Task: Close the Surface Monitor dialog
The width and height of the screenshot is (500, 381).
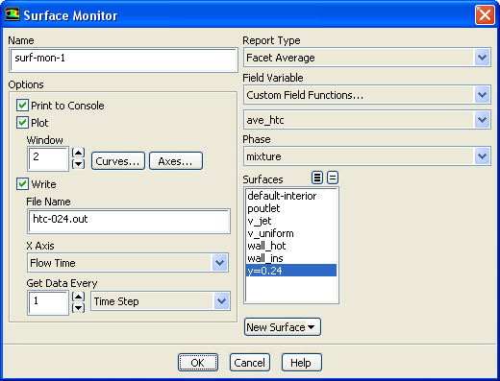Action: point(485,14)
